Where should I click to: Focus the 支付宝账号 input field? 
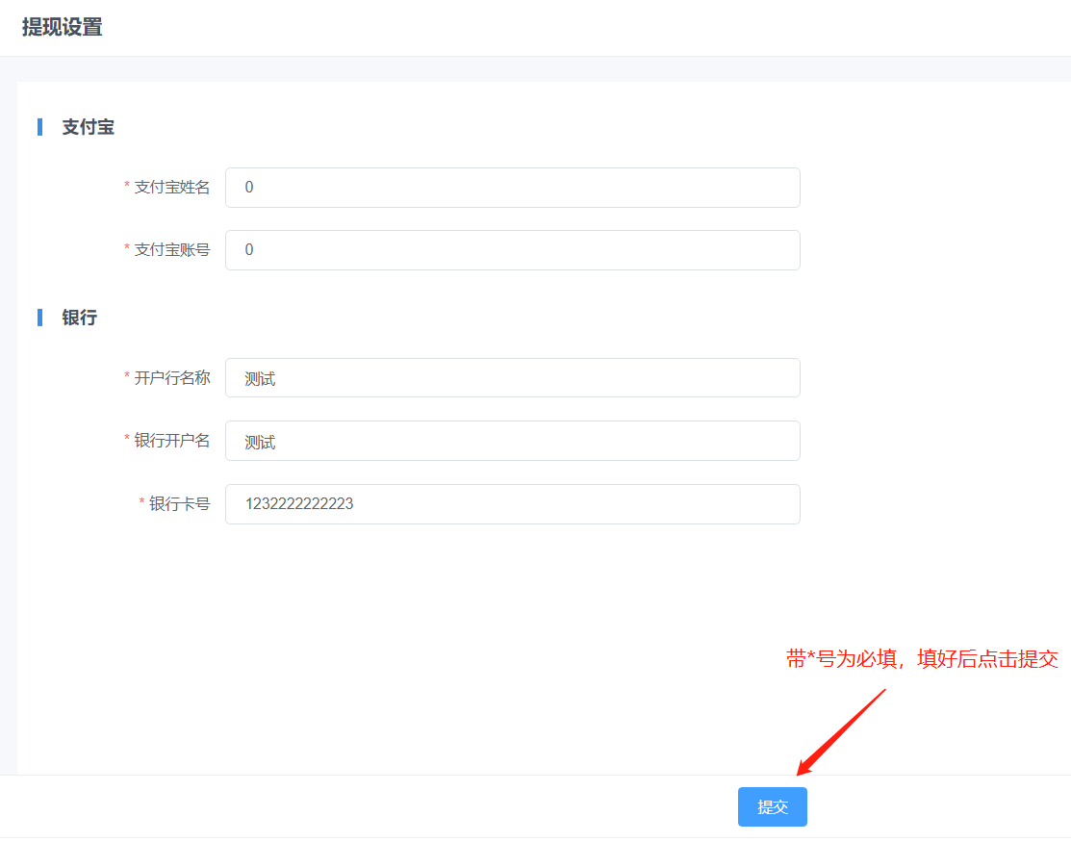(x=512, y=250)
